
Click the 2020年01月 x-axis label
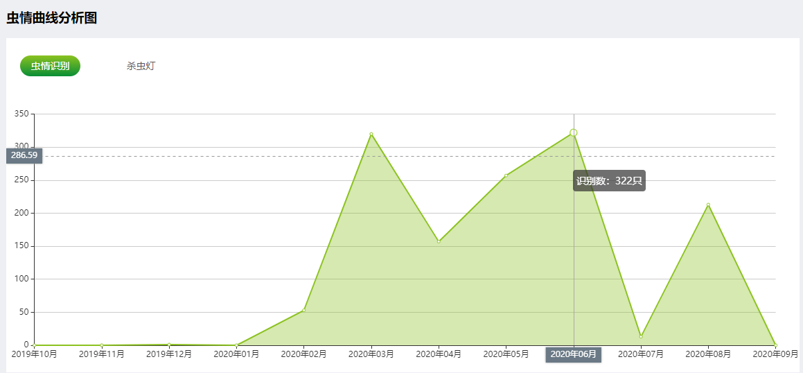[236, 354]
